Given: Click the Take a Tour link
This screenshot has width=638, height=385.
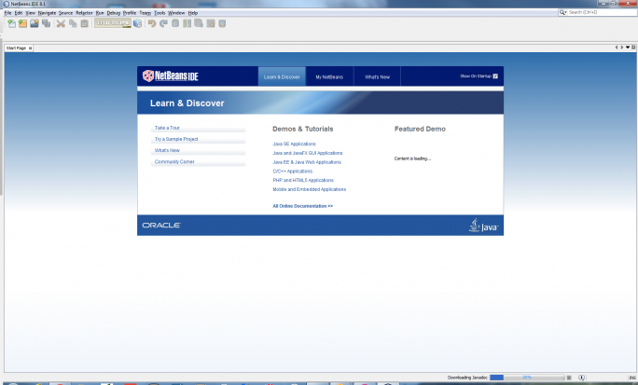Looking at the screenshot, I should click(167, 128).
